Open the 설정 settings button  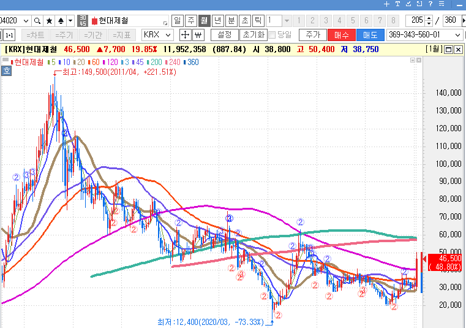[224, 35]
